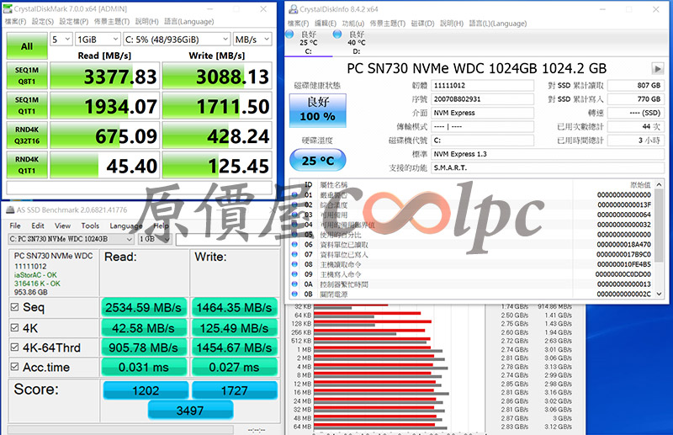Click the NVM Express 1.3 standard field

(x=548, y=154)
